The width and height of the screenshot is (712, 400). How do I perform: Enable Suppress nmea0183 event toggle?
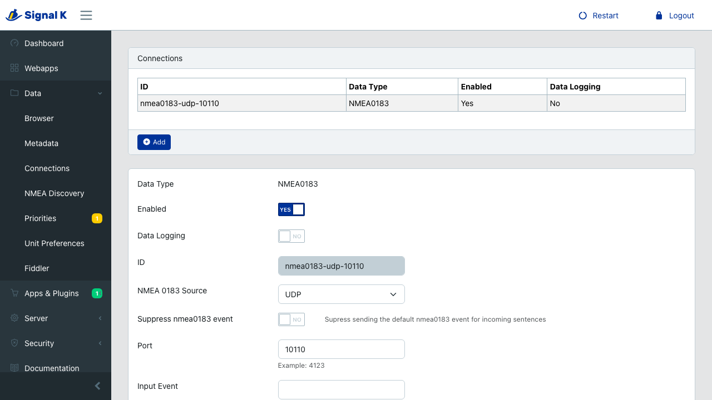tap(291, 319)
